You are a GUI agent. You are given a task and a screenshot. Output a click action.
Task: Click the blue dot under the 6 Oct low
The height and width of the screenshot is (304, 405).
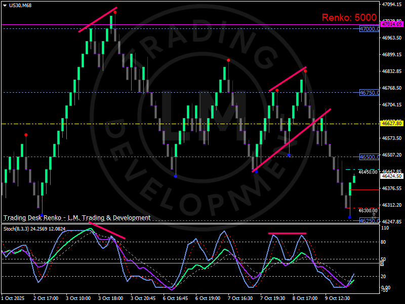point(175,176)
